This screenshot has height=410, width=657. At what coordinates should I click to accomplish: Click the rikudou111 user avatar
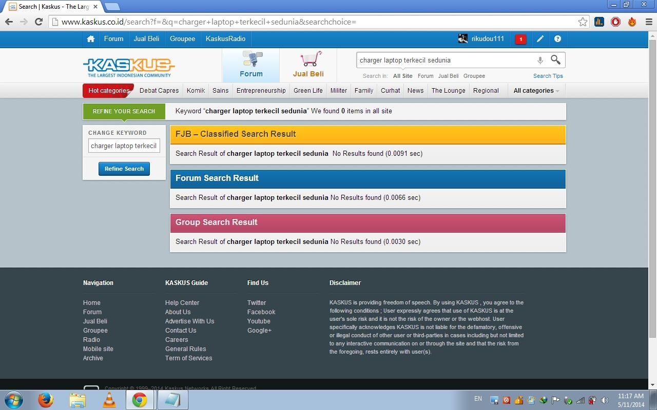[x=463, y=39]
